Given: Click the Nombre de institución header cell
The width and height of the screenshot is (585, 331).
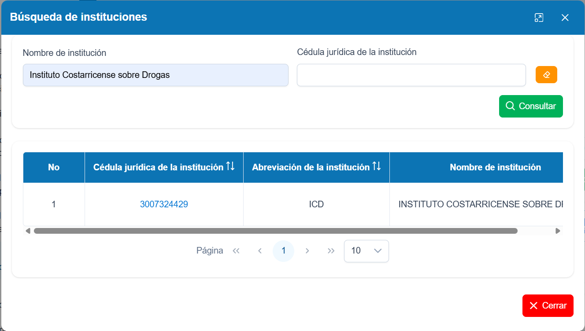Looking at the screenshot, I should 495,167.
